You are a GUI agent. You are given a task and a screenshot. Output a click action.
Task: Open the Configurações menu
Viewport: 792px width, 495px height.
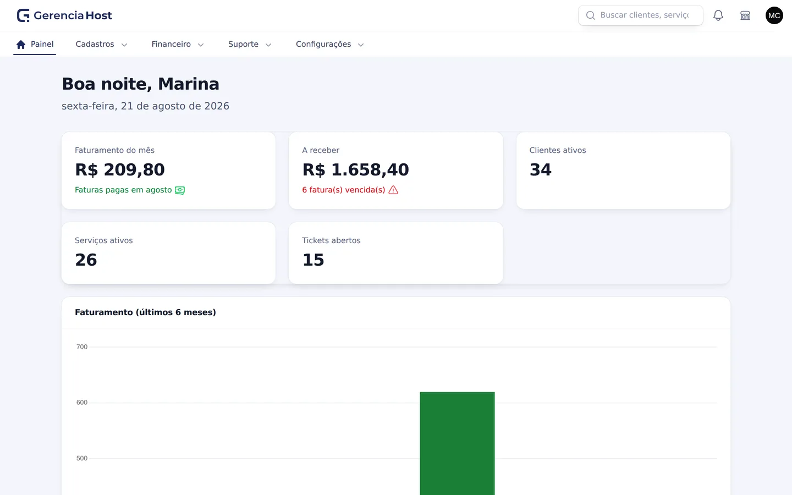point(330,45)
